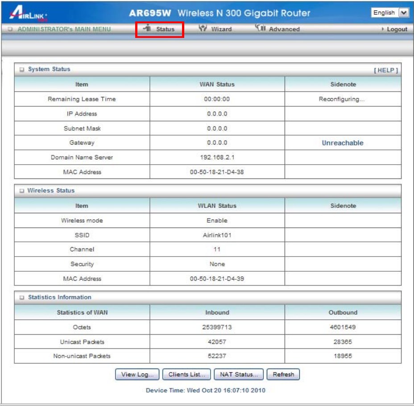The width and height of the screenshot is (414, 406).
Task: Click the Airlink logo
Action: (x=28, y=13)
